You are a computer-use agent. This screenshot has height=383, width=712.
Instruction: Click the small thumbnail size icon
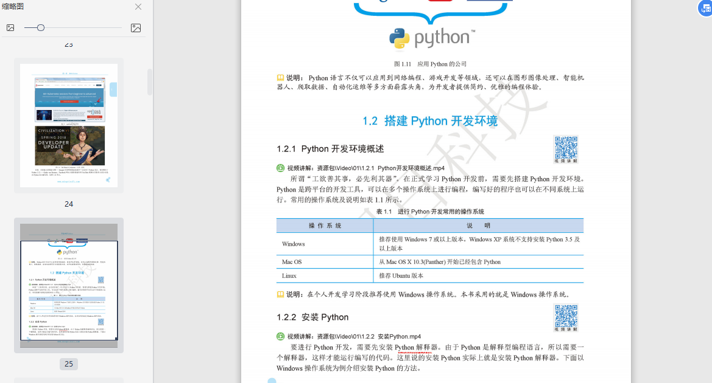[10, 27]
